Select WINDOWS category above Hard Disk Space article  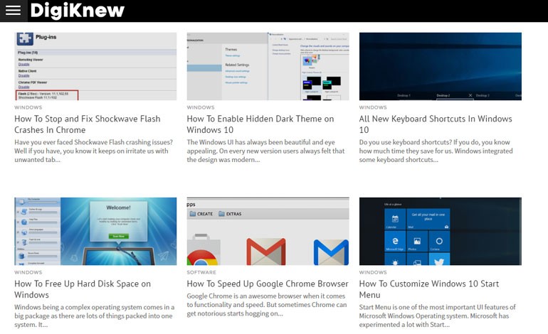tap(28, 272)
